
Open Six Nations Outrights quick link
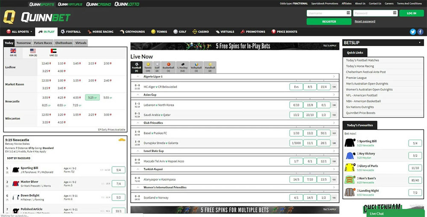[360, 107]
